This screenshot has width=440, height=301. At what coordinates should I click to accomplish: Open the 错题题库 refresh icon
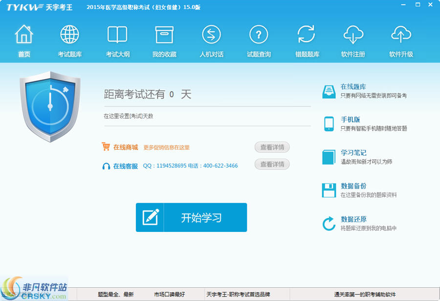(306, 34)
